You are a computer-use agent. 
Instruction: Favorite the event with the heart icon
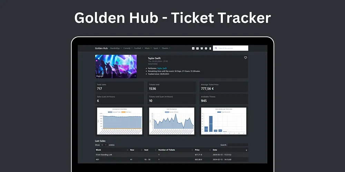(x=246, y=58)
